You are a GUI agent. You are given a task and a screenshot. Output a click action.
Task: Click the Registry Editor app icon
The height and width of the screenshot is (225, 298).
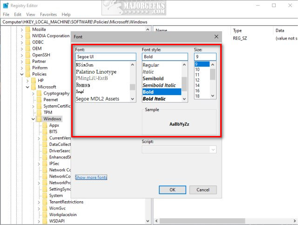click(x=6, y=6)
